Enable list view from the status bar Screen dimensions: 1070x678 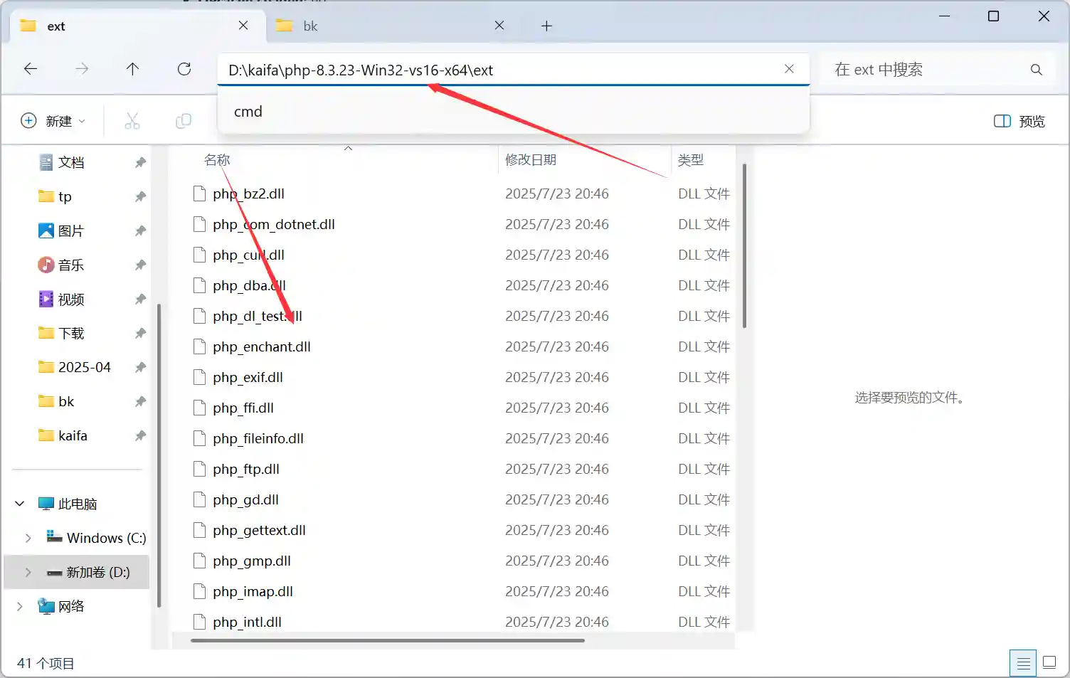click(x=1050, y=662)
